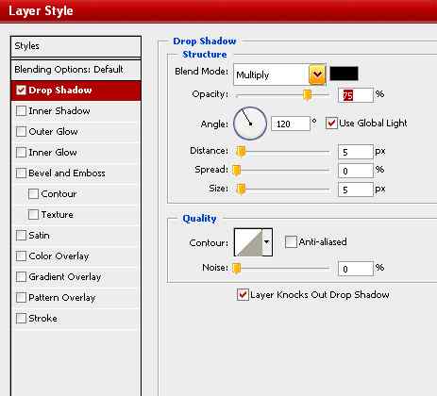Tick the Texture sub-option checkbox
Image resolution: width=437 pixels, height=396 pixels.
[x=33, y=215]
